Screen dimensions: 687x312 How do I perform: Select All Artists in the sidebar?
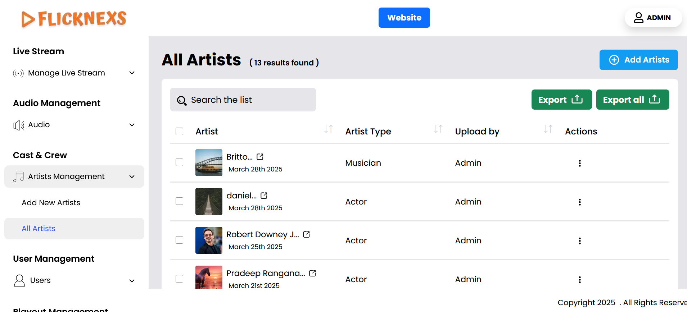pyautogui.click(x=39, y=229)
